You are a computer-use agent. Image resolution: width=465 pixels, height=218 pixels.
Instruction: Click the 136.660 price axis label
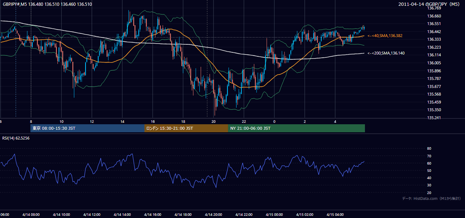pos(434,16)
